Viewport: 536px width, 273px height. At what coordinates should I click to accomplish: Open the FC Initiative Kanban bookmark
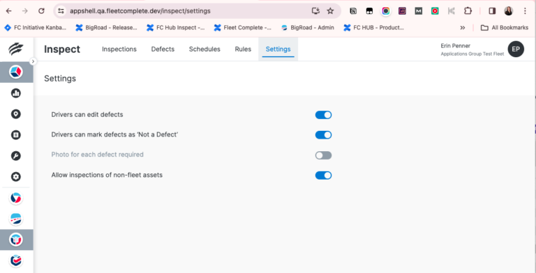click(x=36, y=28)
